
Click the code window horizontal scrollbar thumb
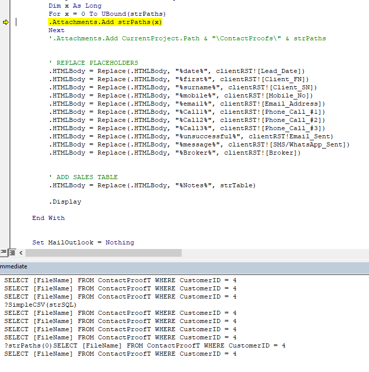[x=104, y=253]
